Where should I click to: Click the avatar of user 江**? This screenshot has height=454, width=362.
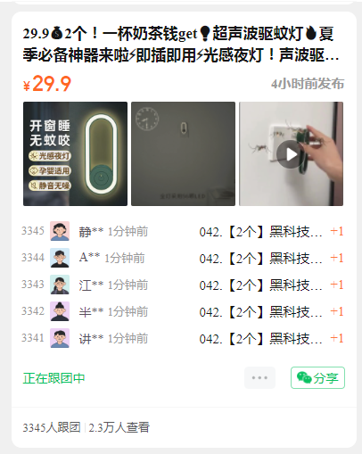point(60,285)
